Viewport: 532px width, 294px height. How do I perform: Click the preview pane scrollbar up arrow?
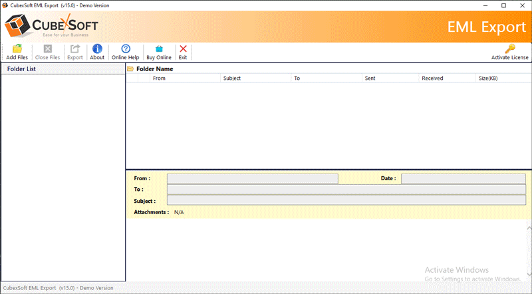point(529,228)
